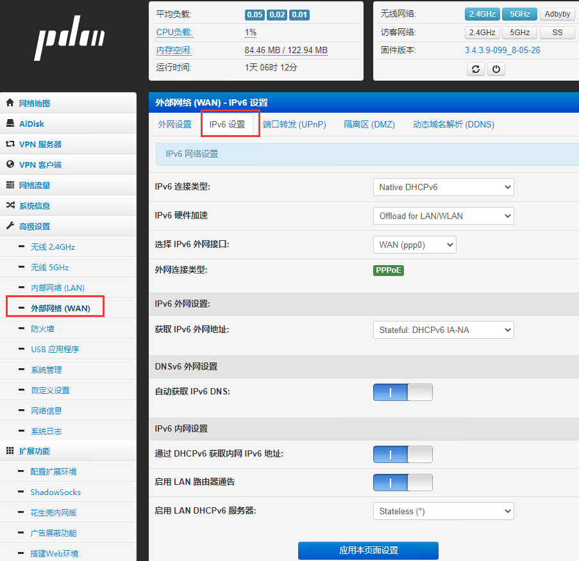Click firmware version 3.4.3.9-099_8-05-26 link

[502, 50]
